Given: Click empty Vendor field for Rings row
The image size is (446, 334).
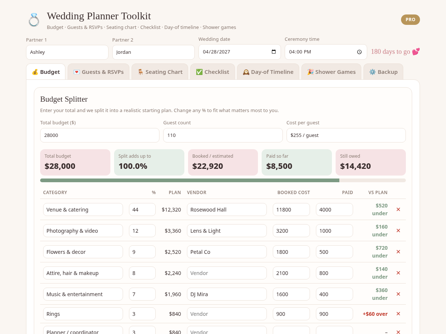Looking at the screenshot, I should pos(227,314).
